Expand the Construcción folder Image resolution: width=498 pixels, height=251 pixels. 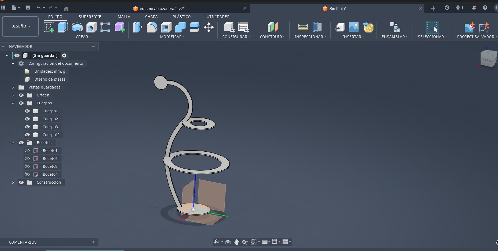[x=13, y=182]
